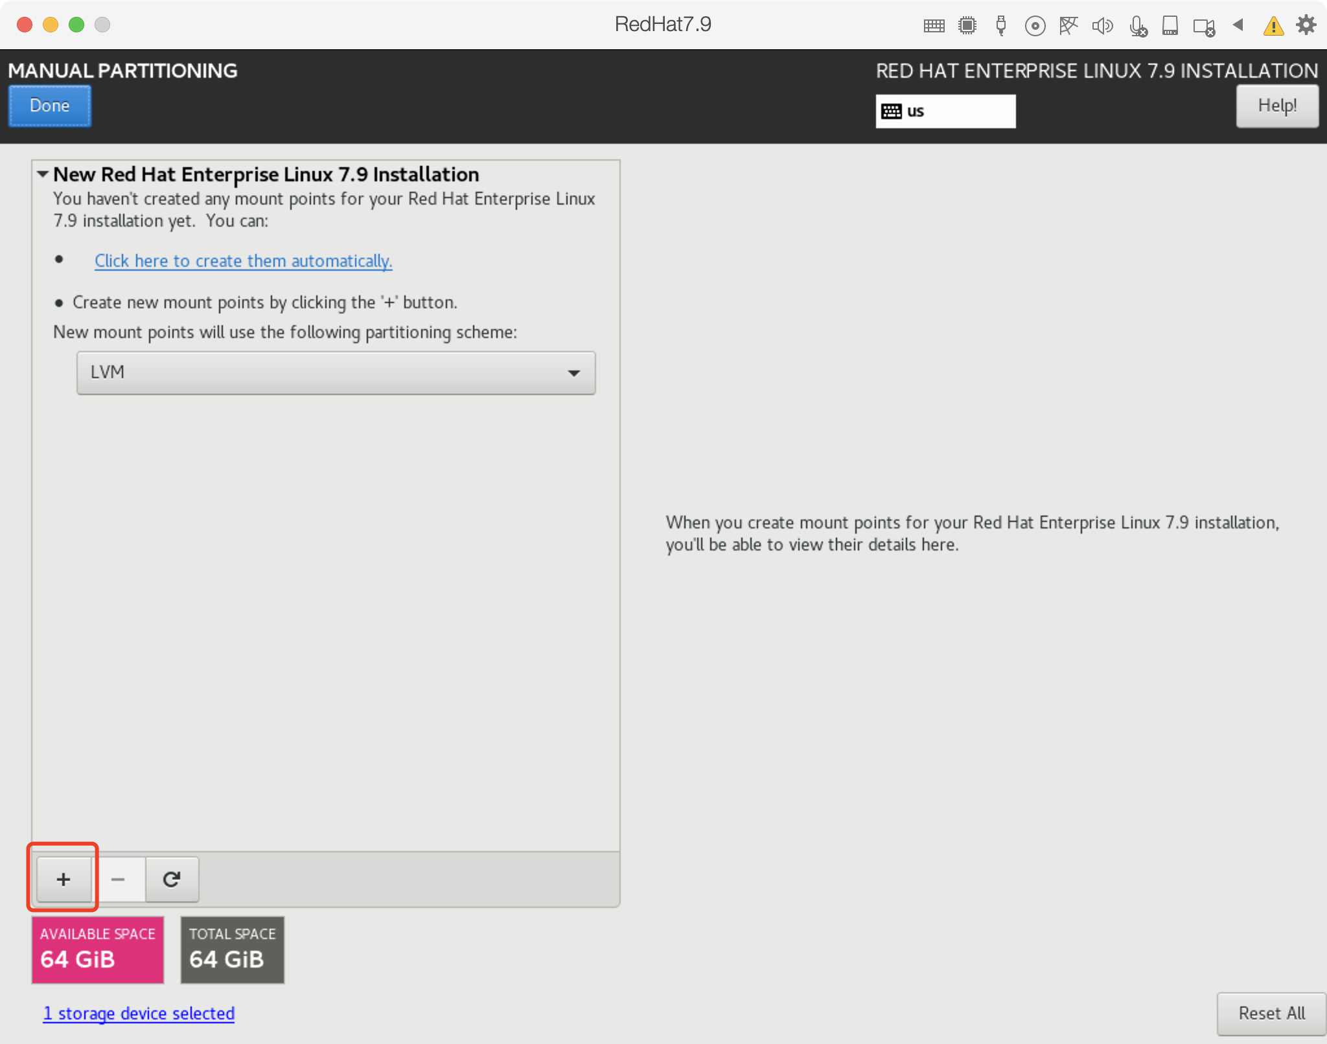Screen dimensions: 1327x1044
Task: Click the CD/DVD disc icon
Action: tap(1035, 26)
